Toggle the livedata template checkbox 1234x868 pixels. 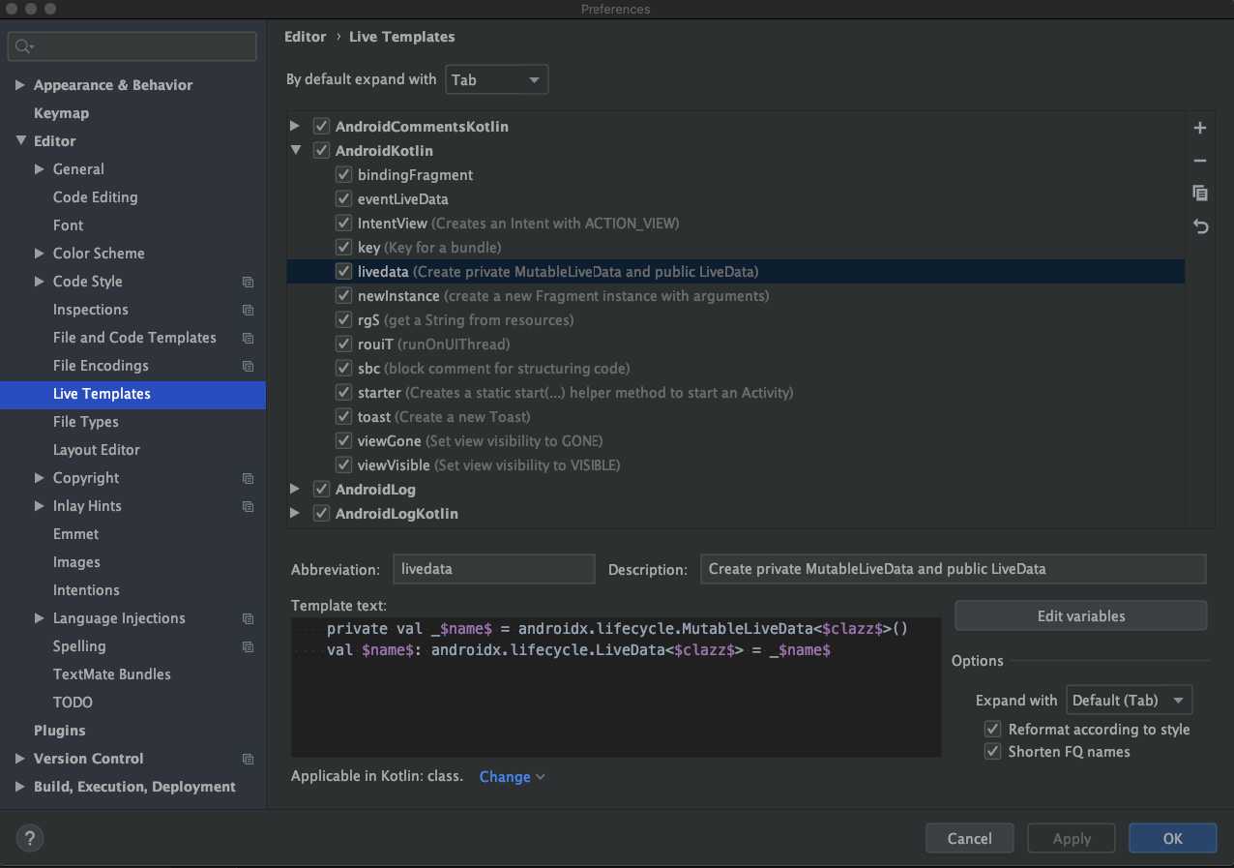click(343, 272)
